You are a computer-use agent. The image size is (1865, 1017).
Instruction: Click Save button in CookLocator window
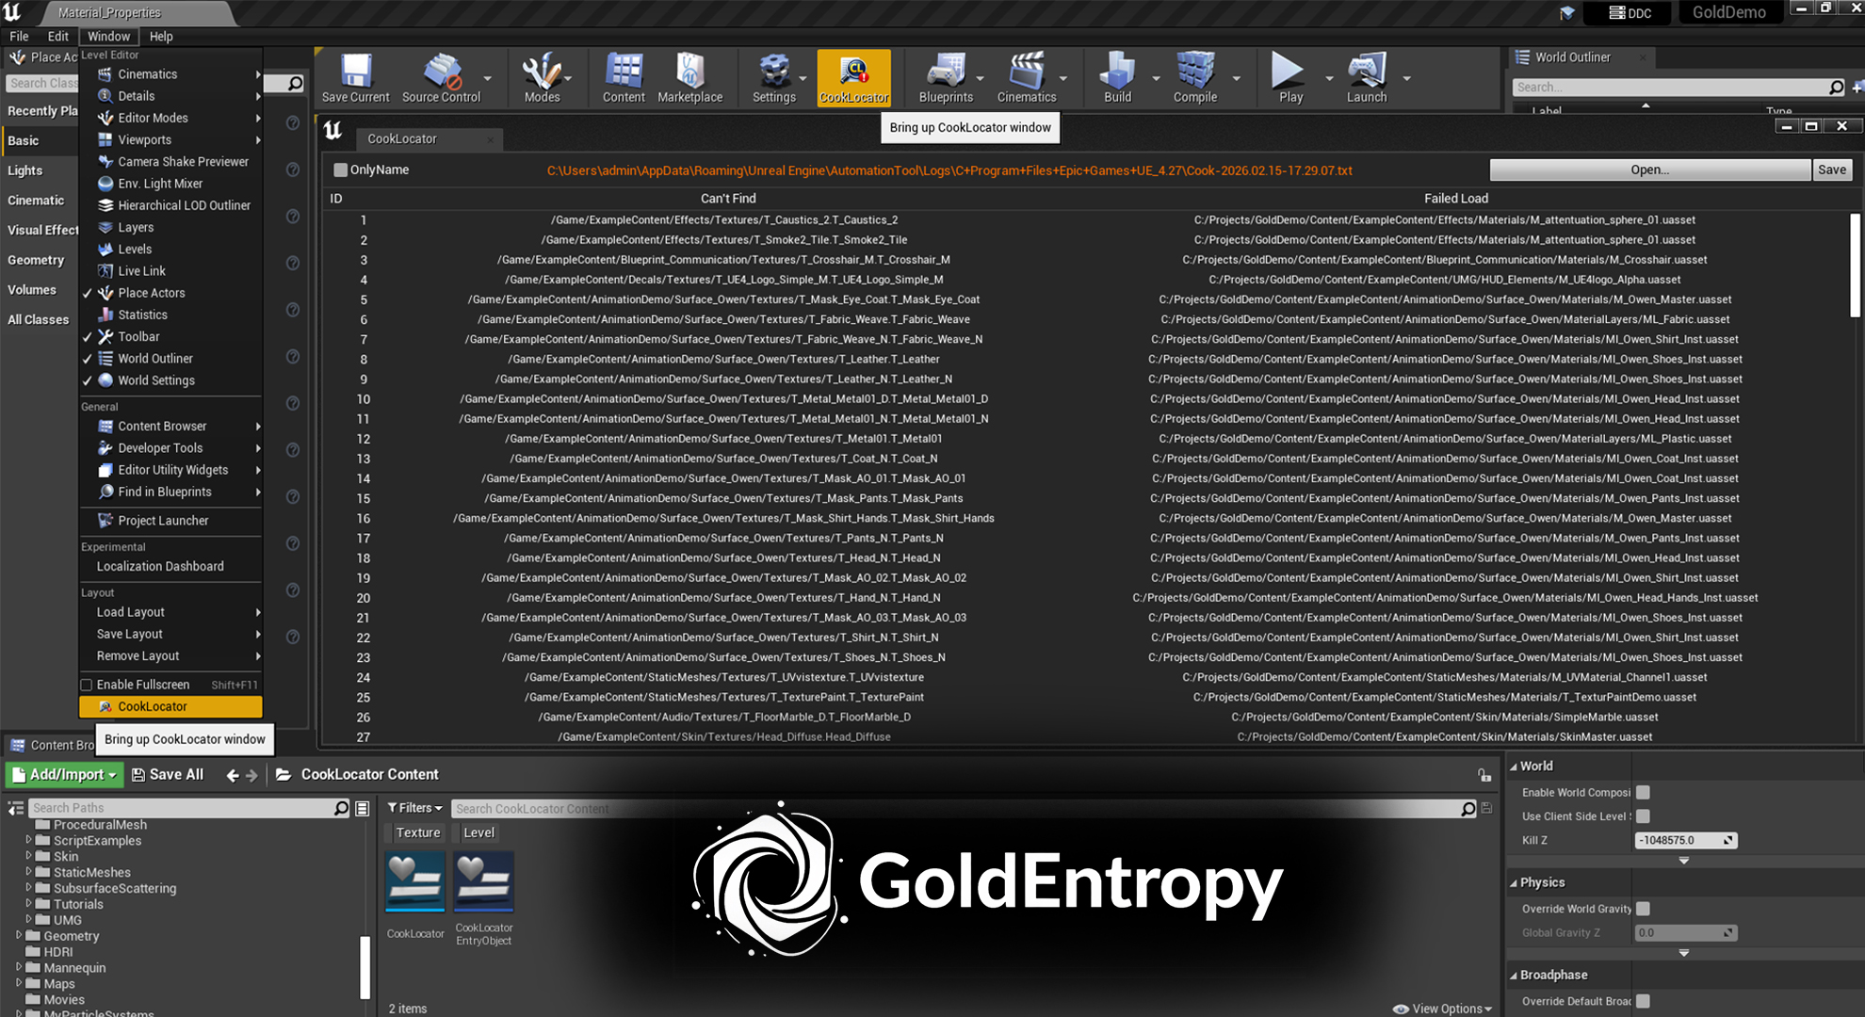(x=1832, y=170)
